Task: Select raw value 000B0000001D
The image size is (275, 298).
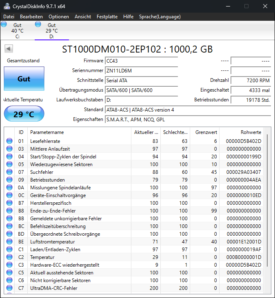Action: [x=244, y=257]
